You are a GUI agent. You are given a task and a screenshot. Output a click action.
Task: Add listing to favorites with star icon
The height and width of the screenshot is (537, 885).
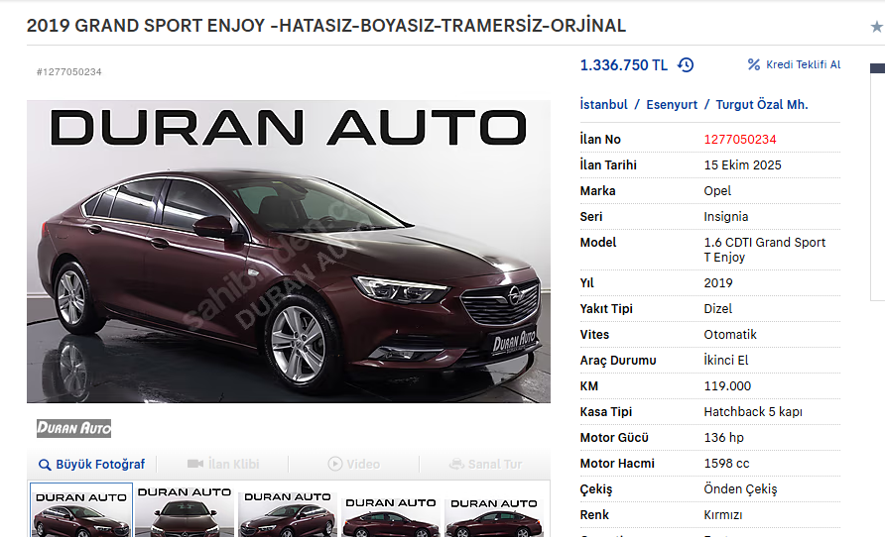coord(876,27)
